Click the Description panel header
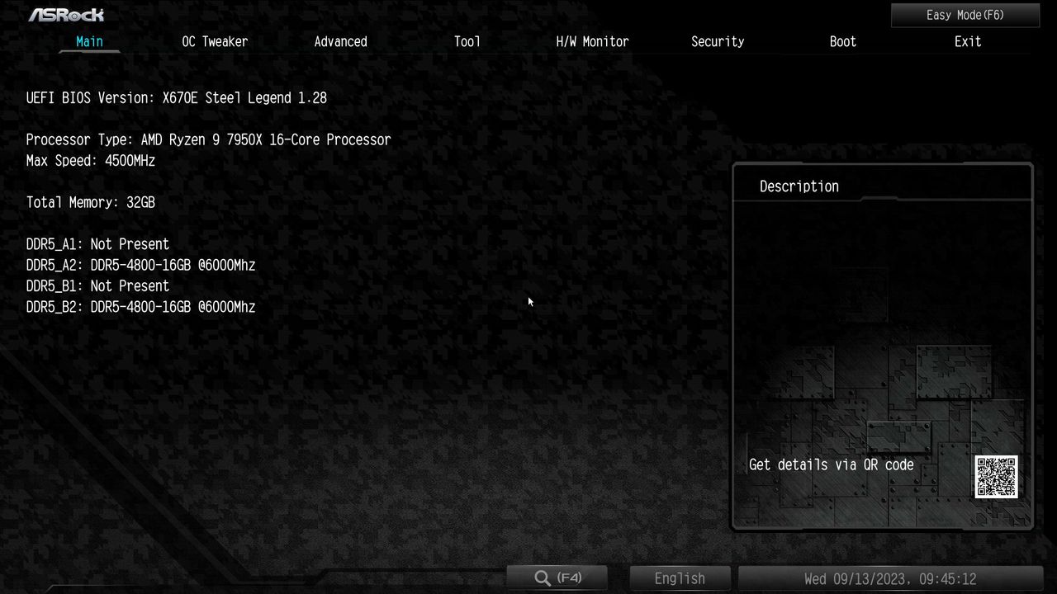The width and height of the screenshot is (1057, 594). pos(799,186)
